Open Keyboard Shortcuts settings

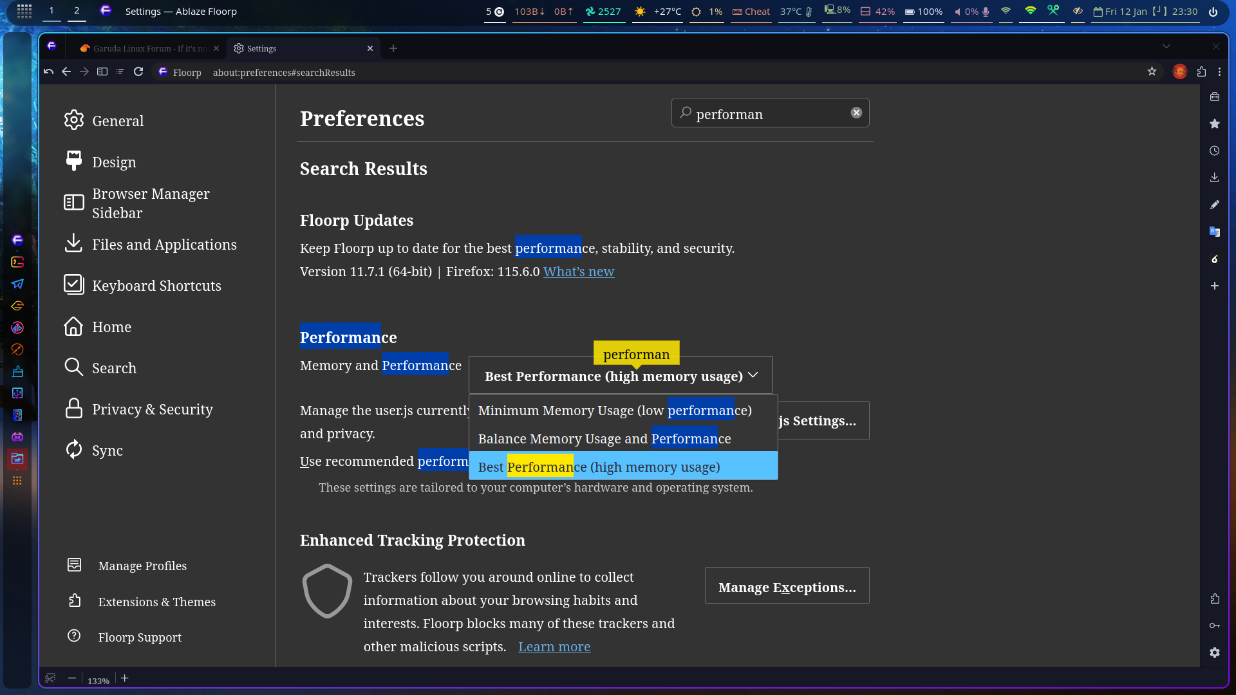tap(143, 285)
